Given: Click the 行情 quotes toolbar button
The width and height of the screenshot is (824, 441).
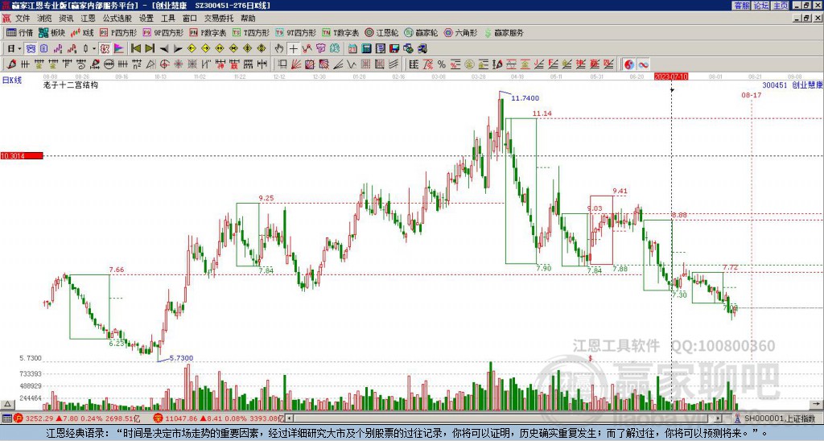Looking at the screenshot, I should pos(19,32).
